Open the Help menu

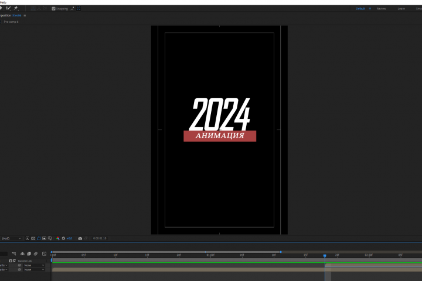(x=3, y=2)
